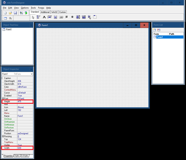Select the Panel component icon

pos(95,17)
